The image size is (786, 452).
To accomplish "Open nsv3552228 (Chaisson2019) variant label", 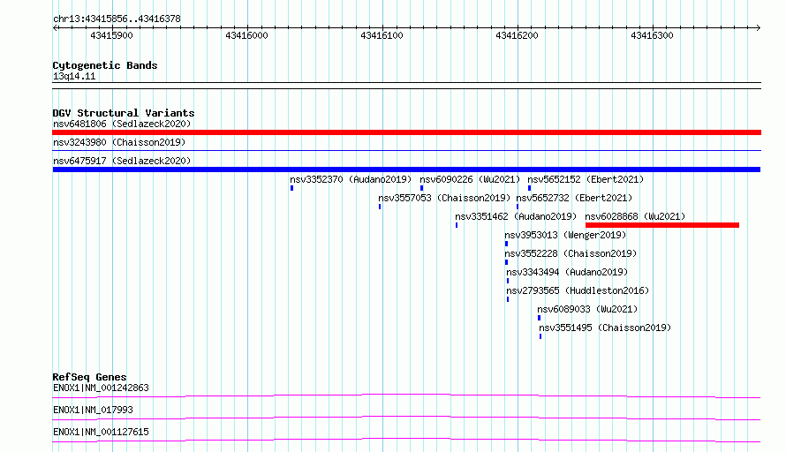I will click(571, 253).
